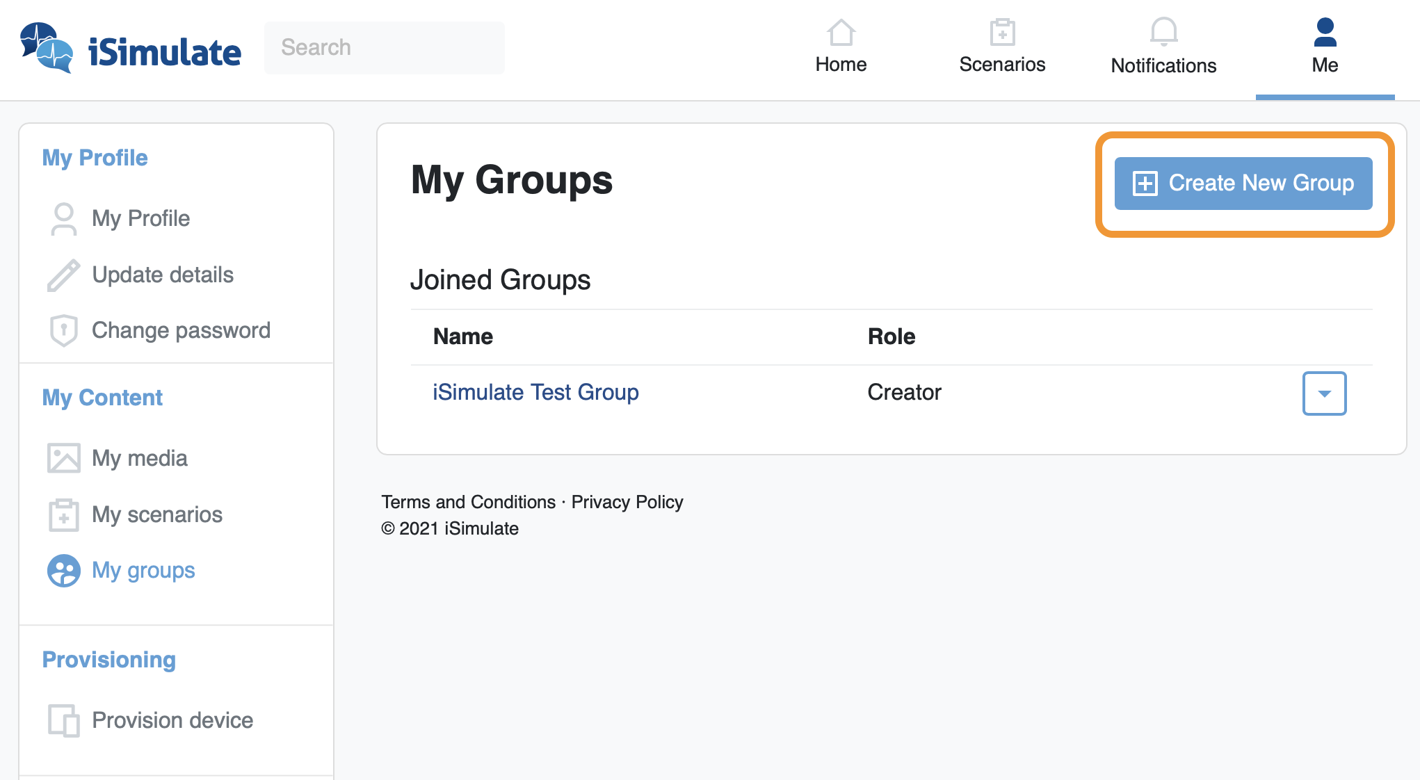Select the My scenarios clipboard icon
1420x780 pixels.
click(x=63, y=514)
